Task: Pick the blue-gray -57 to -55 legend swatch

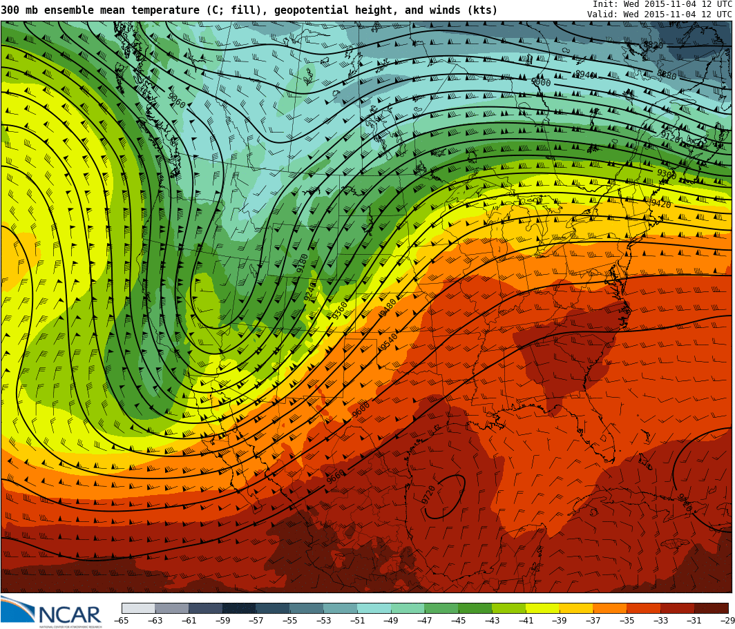Action: [274, 608]
